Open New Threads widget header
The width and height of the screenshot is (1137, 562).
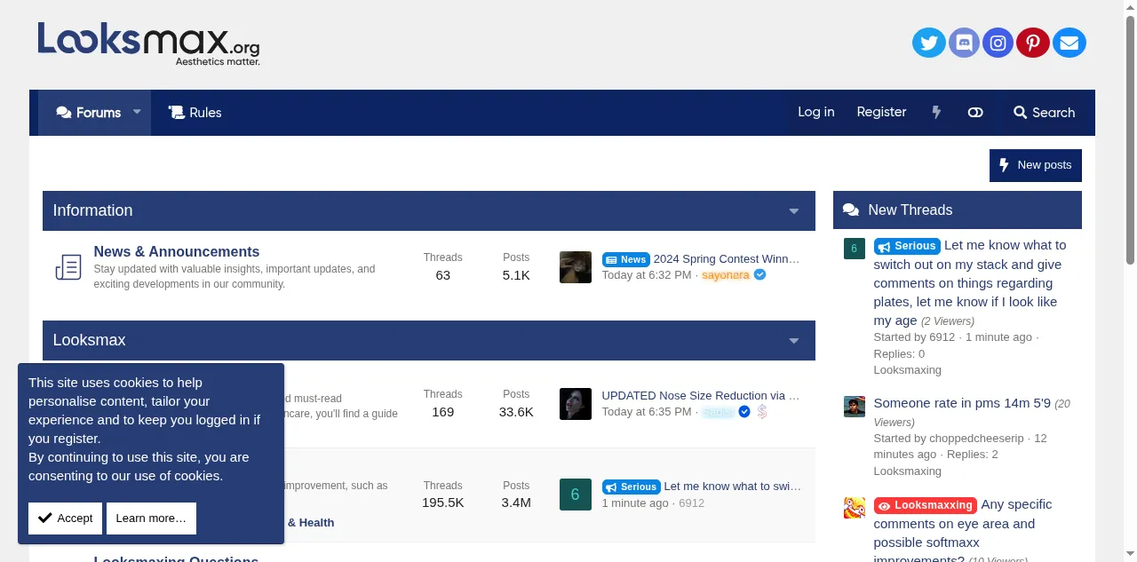coord(910,210)
